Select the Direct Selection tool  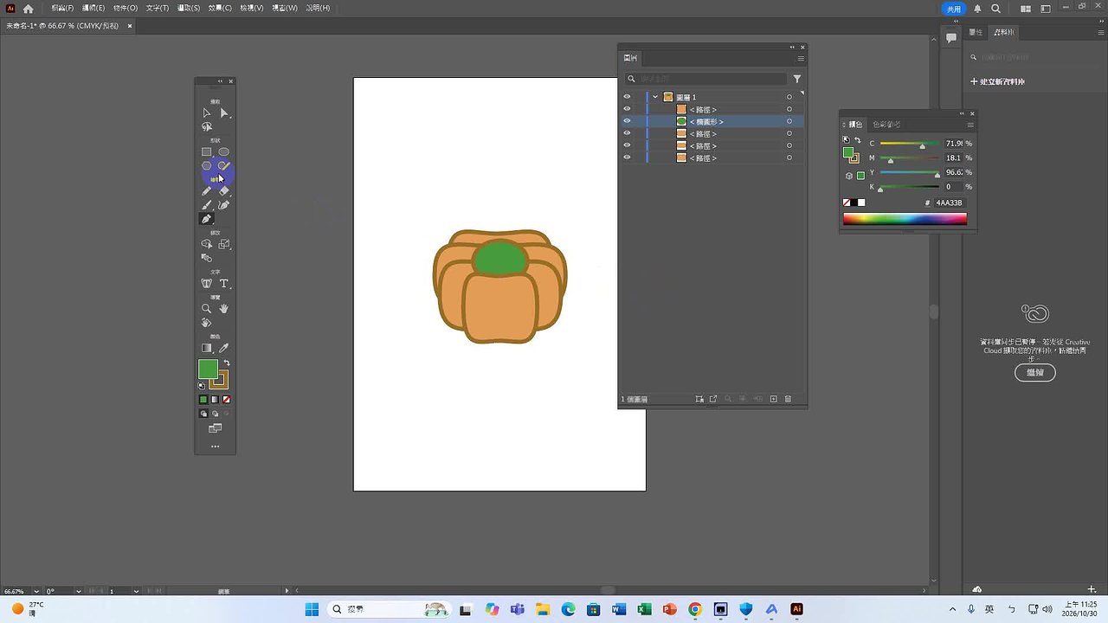pyautogui.click(x=224, y=112)
